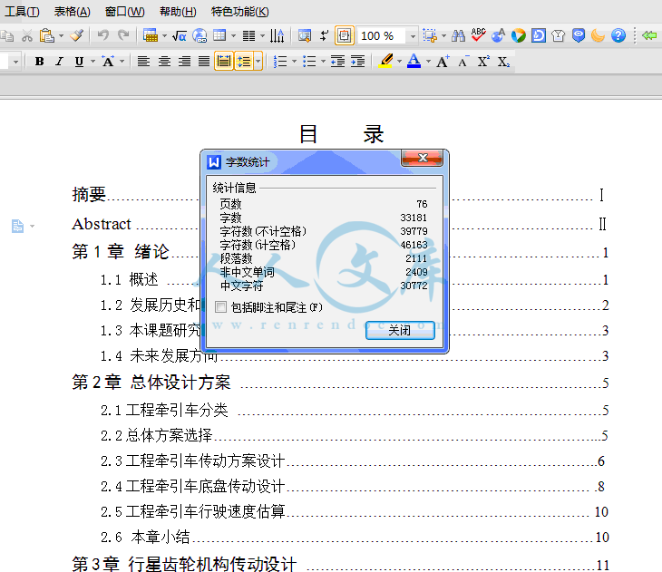Screen dimensions: 662x572
Task: Open Help with the question mark icon
Action: click(618, 35)
